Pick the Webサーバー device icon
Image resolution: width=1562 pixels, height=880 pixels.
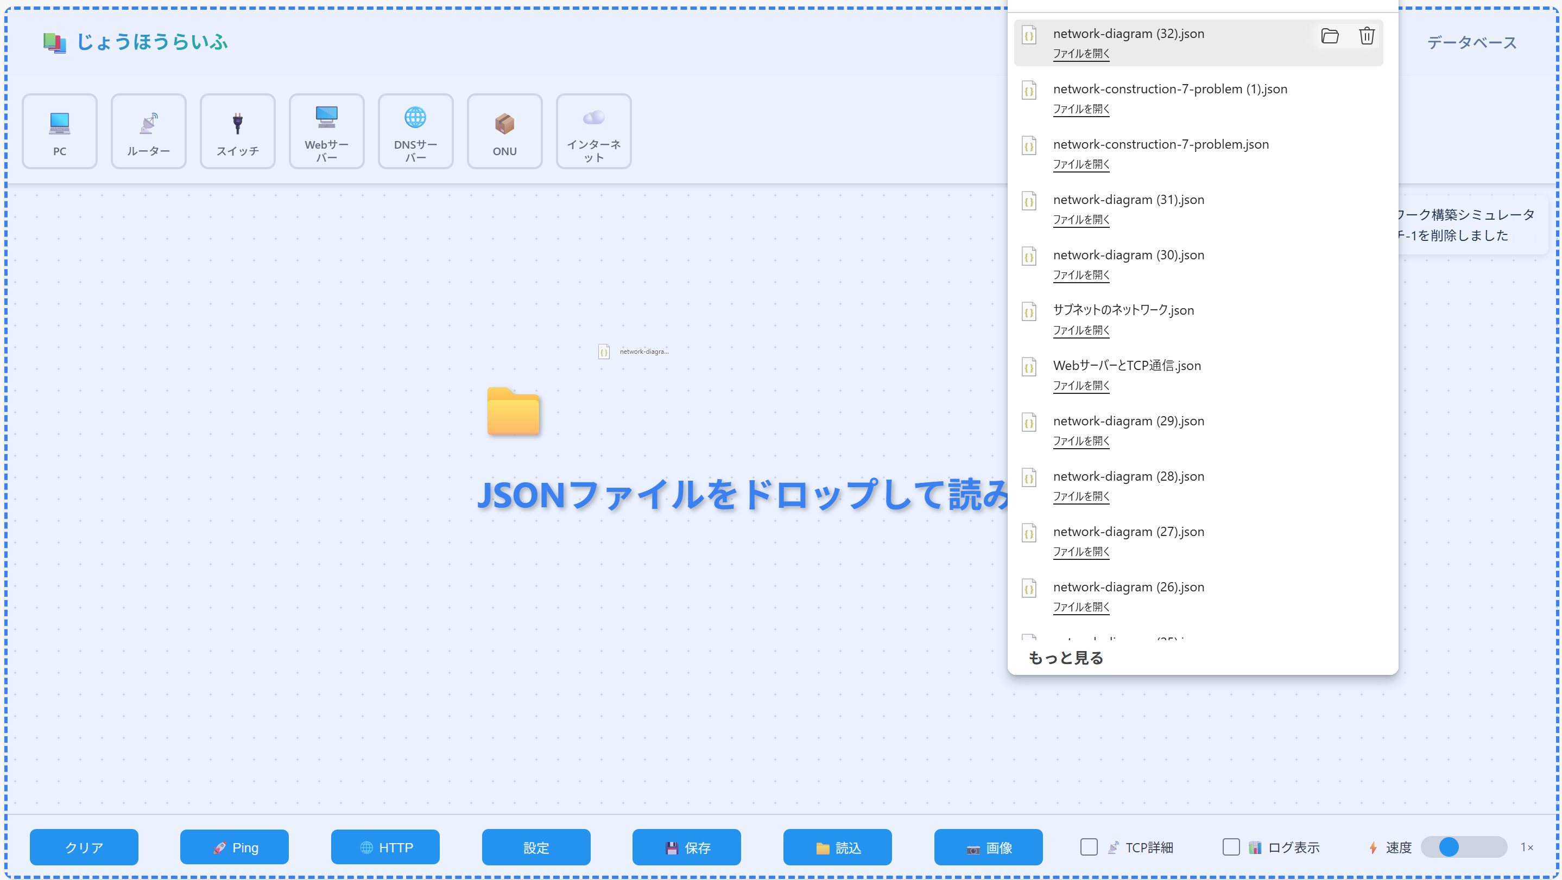tap(326, 131)
